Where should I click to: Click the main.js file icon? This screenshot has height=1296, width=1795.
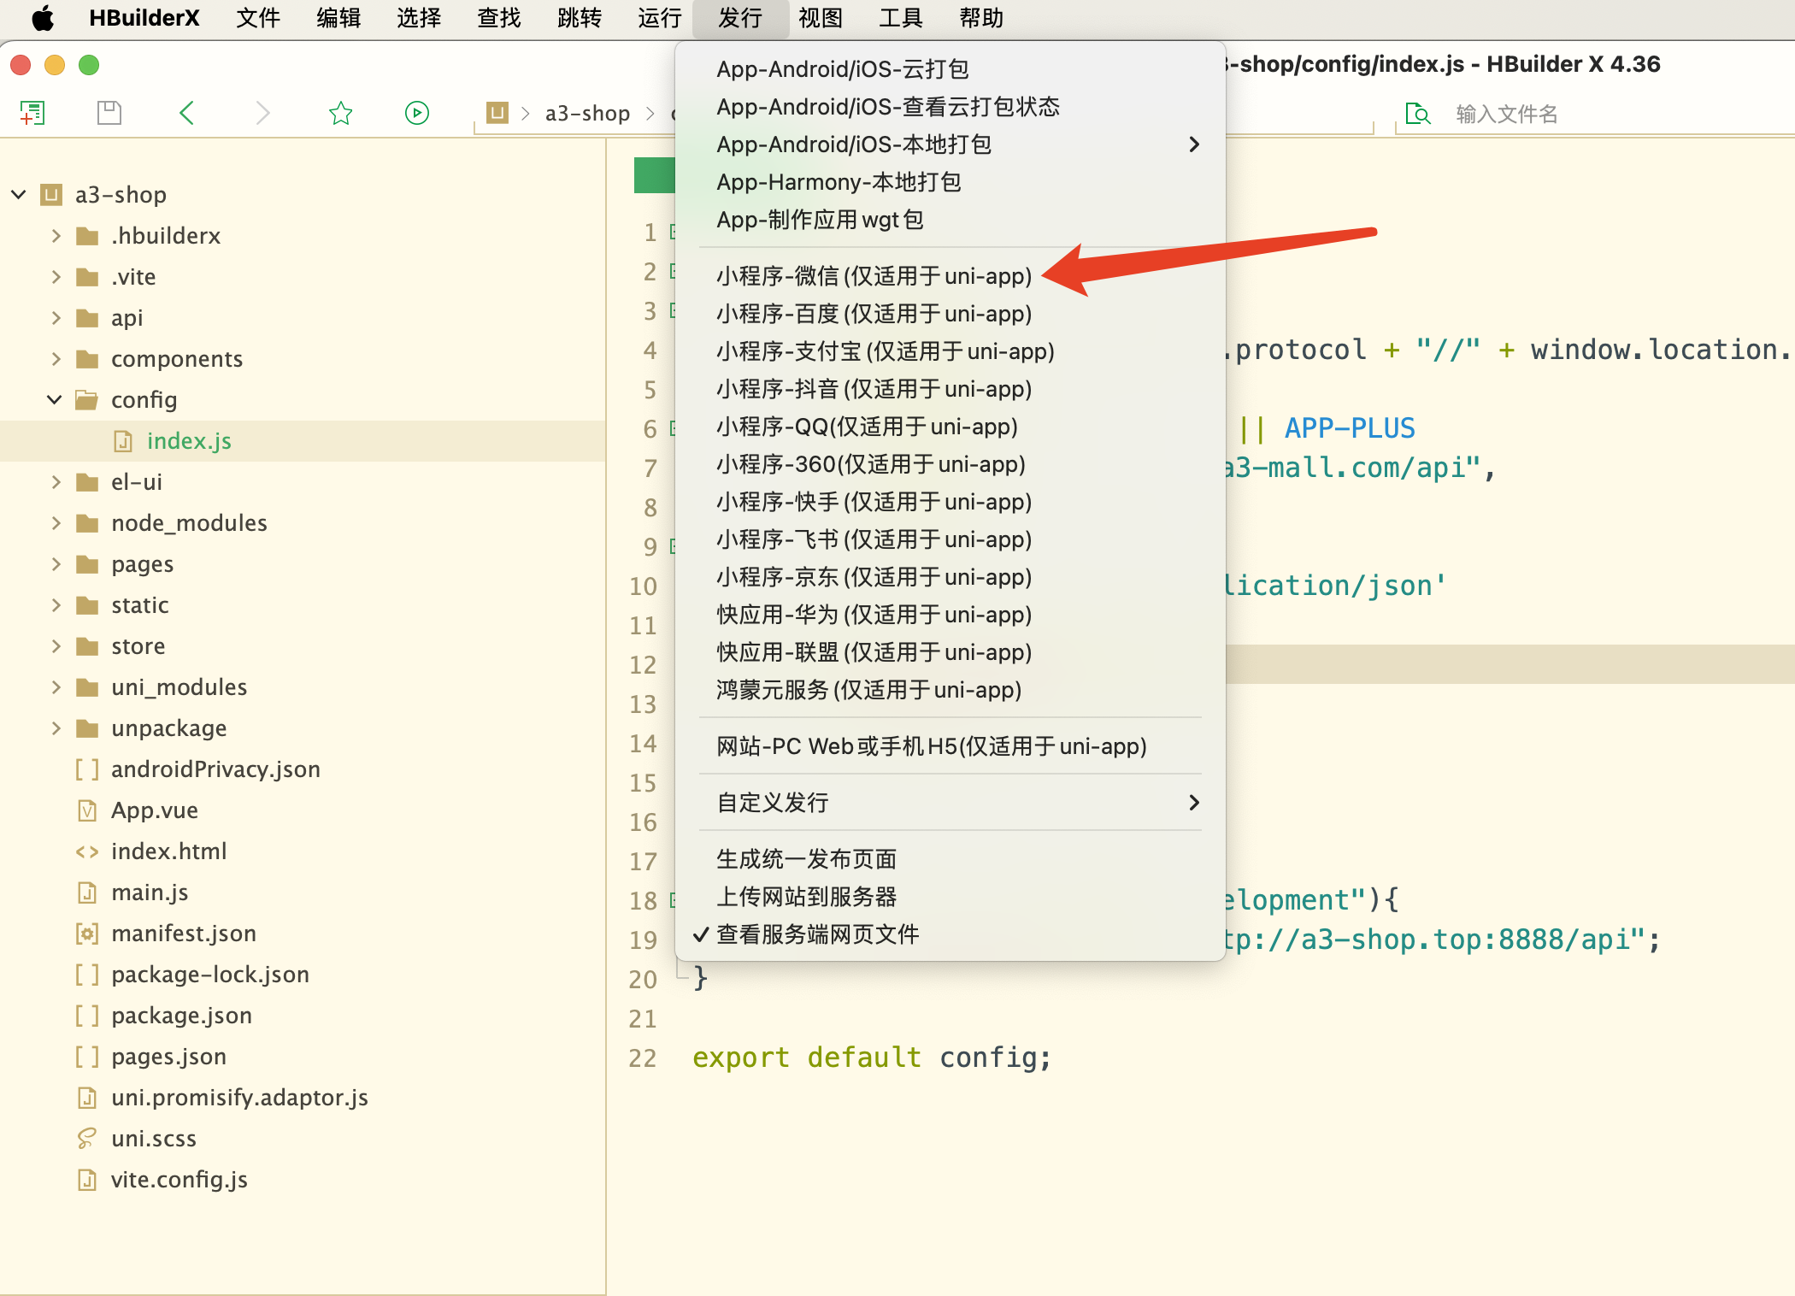(87, 892)
